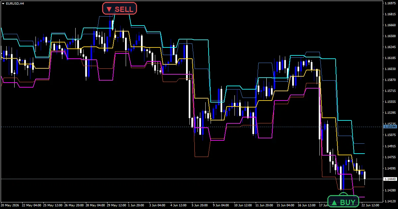Click the EURUSD,H4 chart title
Screen dimensions: 398x209
point(15,3)
